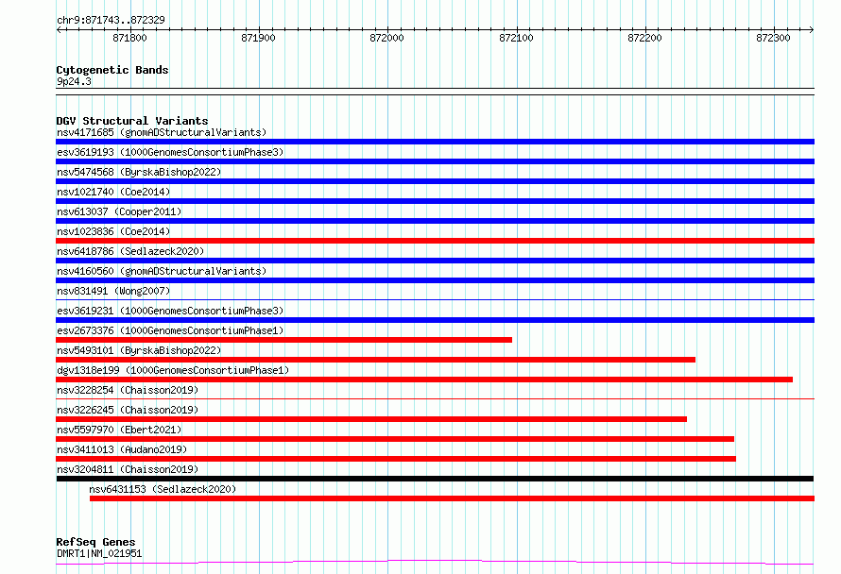Click the 872200 ruler position
The width and height of the screenshot is (841, 574).
coord(644,38)
